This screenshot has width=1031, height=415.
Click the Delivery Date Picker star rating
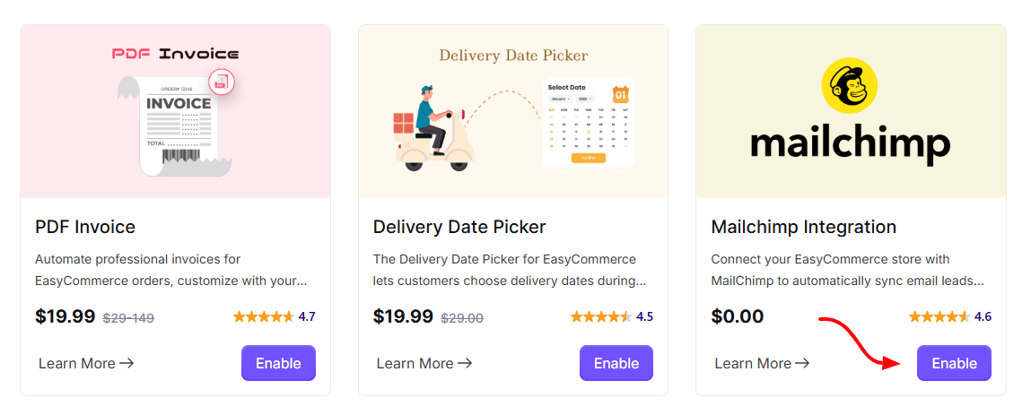[x=601, y=317]
